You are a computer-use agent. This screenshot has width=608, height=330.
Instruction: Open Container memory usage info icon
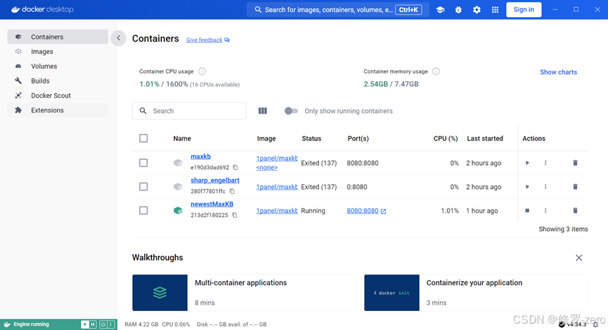click(x=436, y=72)
